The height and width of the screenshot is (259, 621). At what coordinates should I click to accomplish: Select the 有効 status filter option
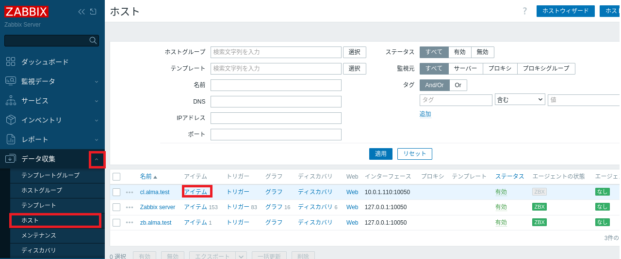click(459, 52)
